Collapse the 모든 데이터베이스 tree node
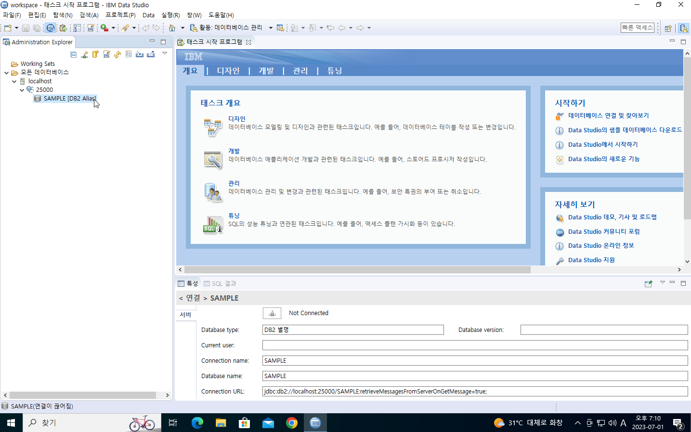Screen dimensions: 691x432 (x=6, y=73)
